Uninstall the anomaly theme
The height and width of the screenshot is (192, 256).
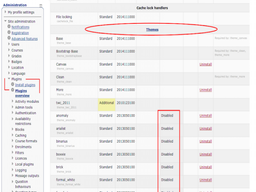coord(206,116)
